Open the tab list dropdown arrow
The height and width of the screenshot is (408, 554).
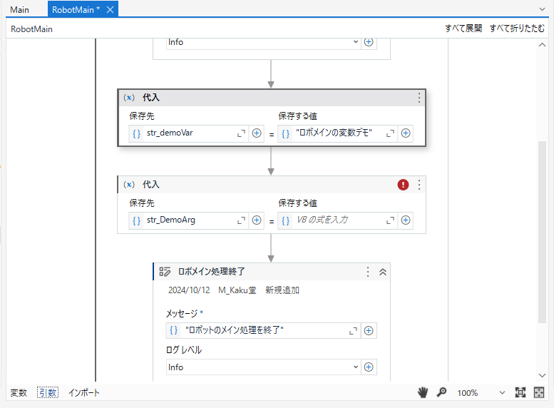[x=542, y=9]
